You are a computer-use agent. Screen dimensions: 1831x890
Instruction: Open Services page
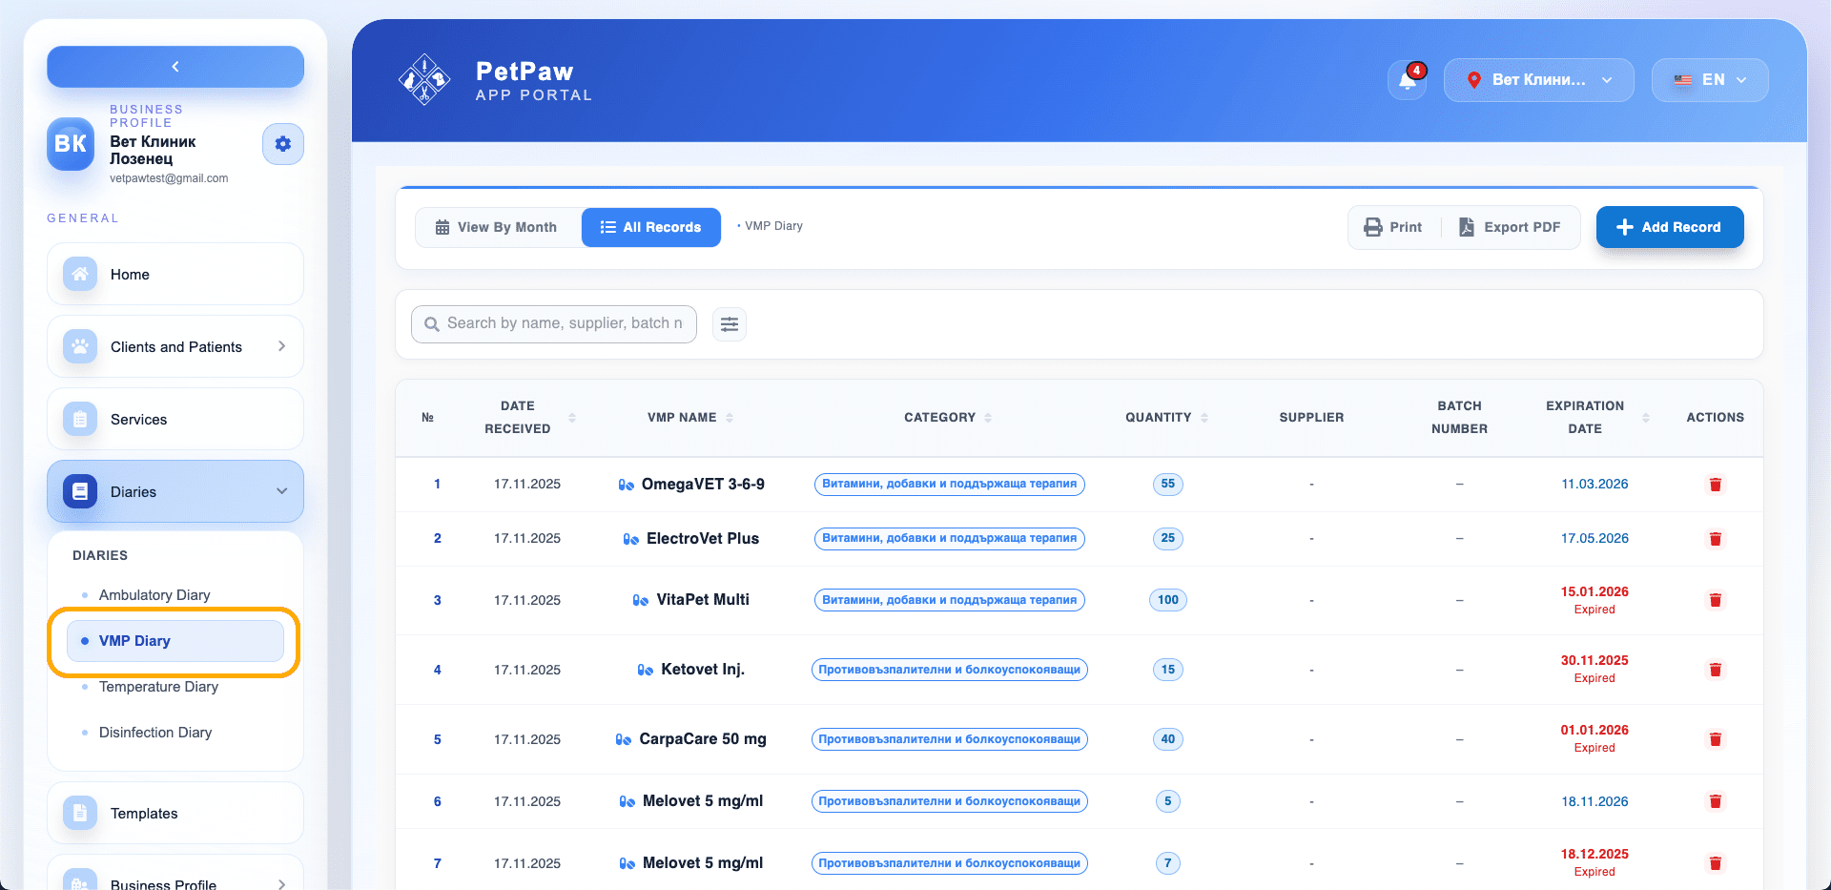pyautogui.click(x=175, y=420)
